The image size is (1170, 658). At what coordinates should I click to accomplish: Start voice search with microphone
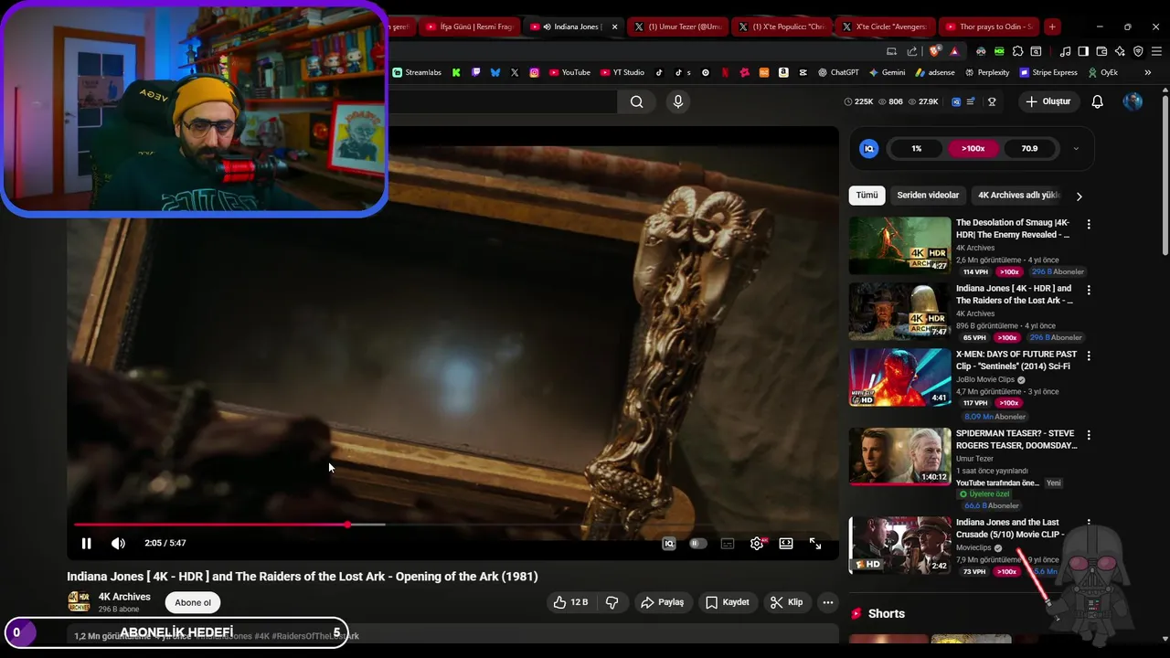pyautogui.click(x=678, y=101)
